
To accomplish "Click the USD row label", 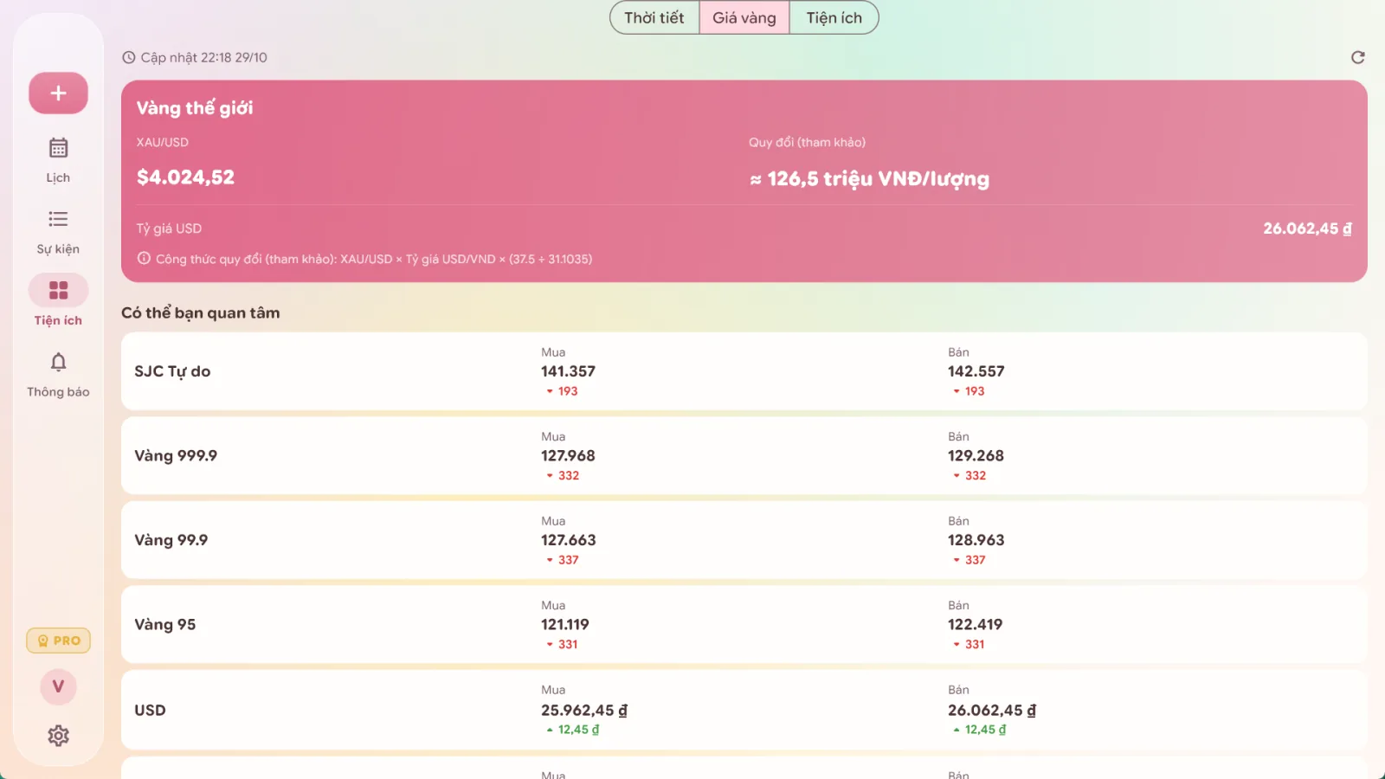I will click(x=150, y=710).
